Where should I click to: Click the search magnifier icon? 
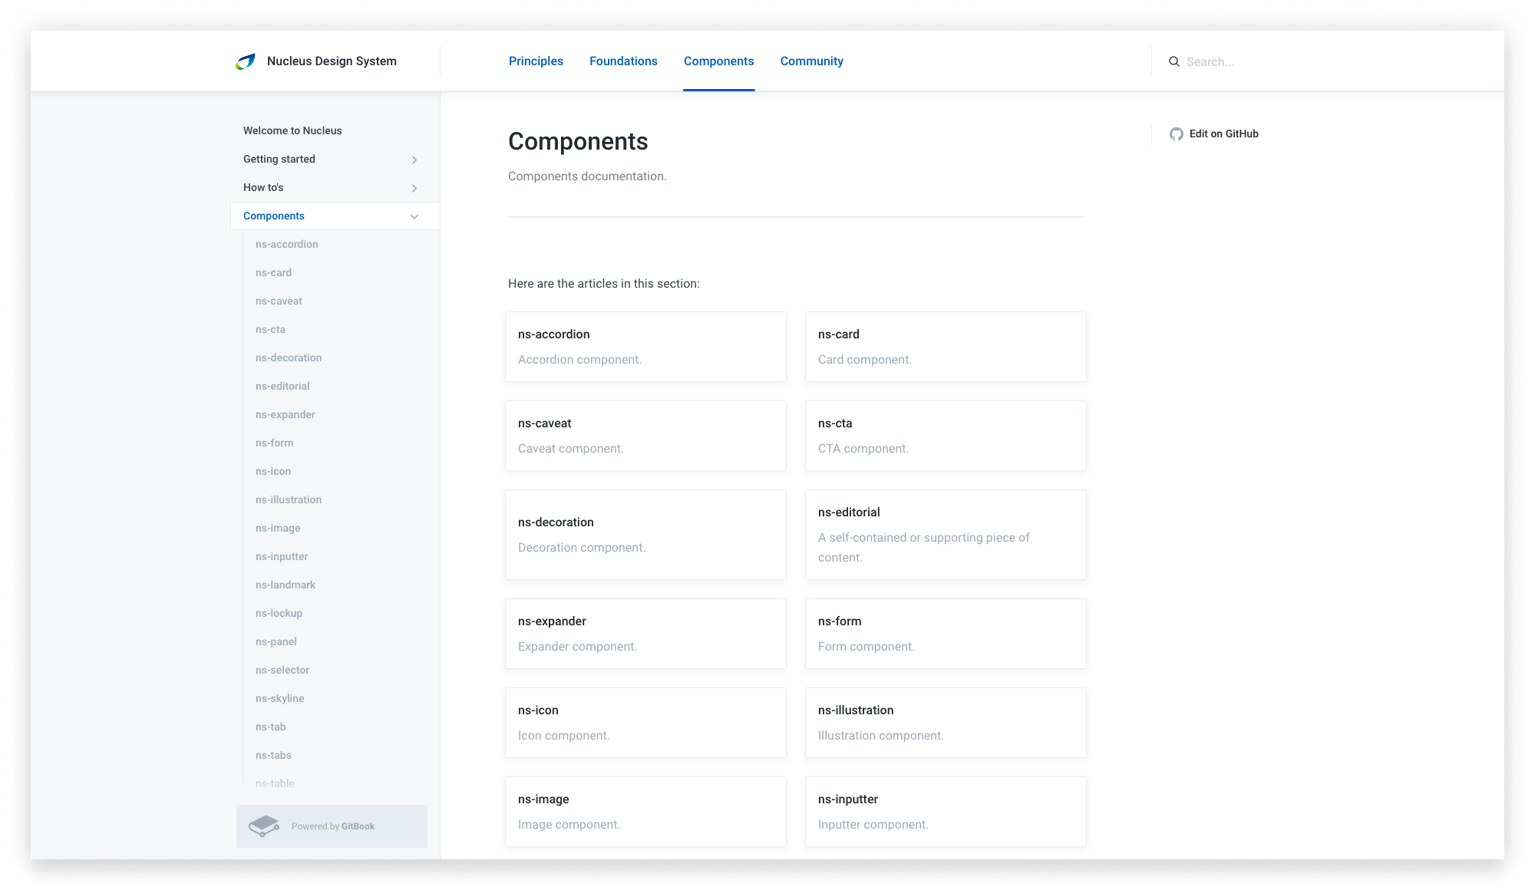coord(1174,61)
